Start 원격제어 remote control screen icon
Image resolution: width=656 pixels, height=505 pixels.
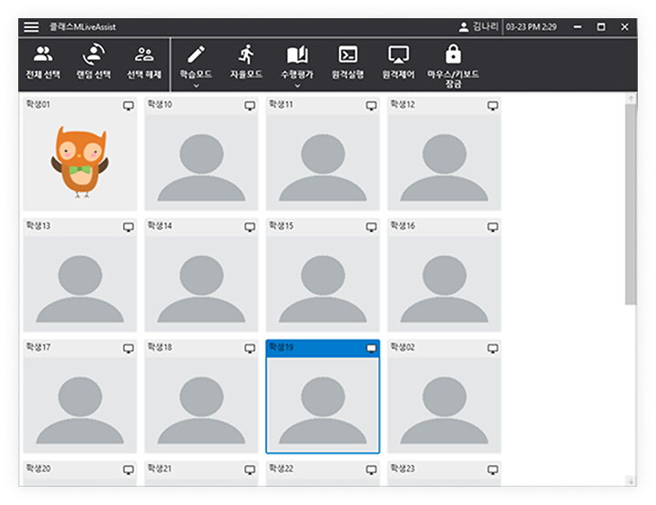397,56
